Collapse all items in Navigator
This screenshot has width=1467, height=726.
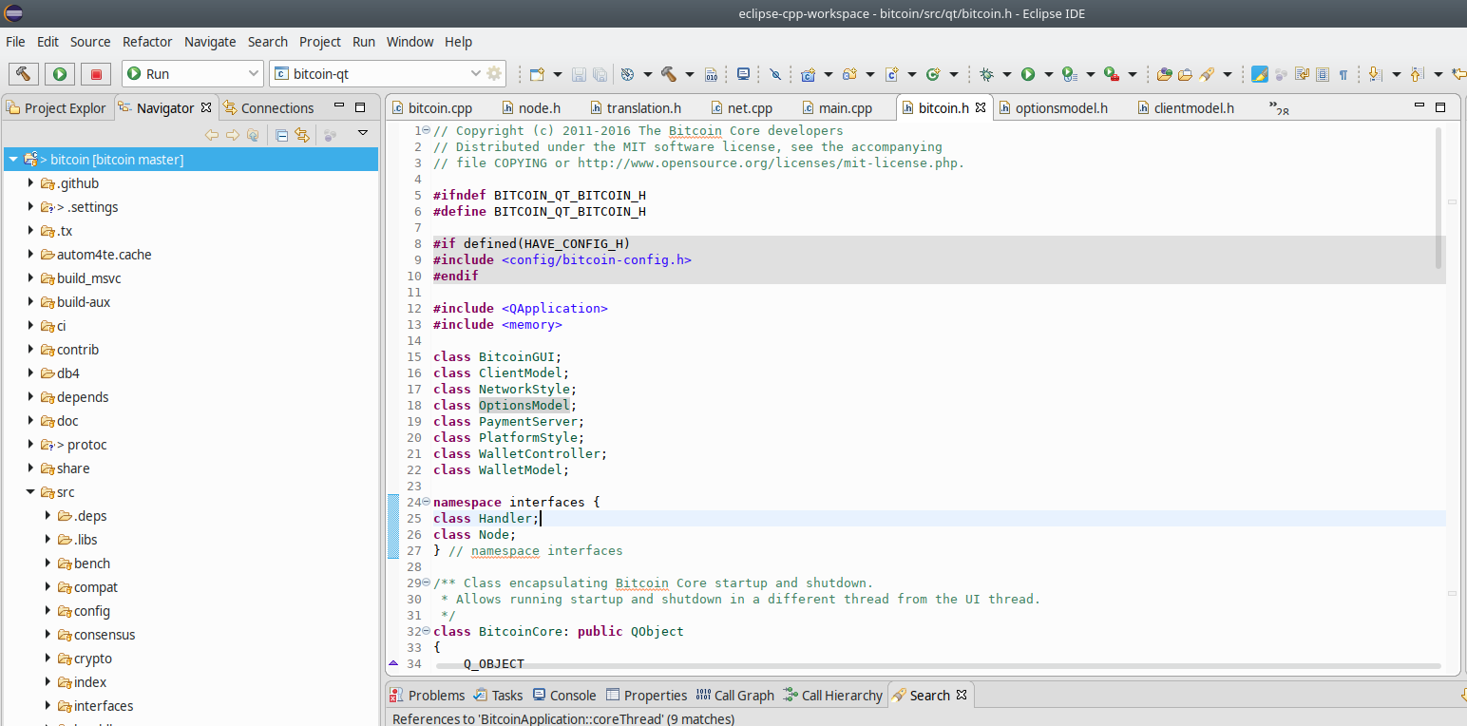pyautogui.click(x=282, y=134)
